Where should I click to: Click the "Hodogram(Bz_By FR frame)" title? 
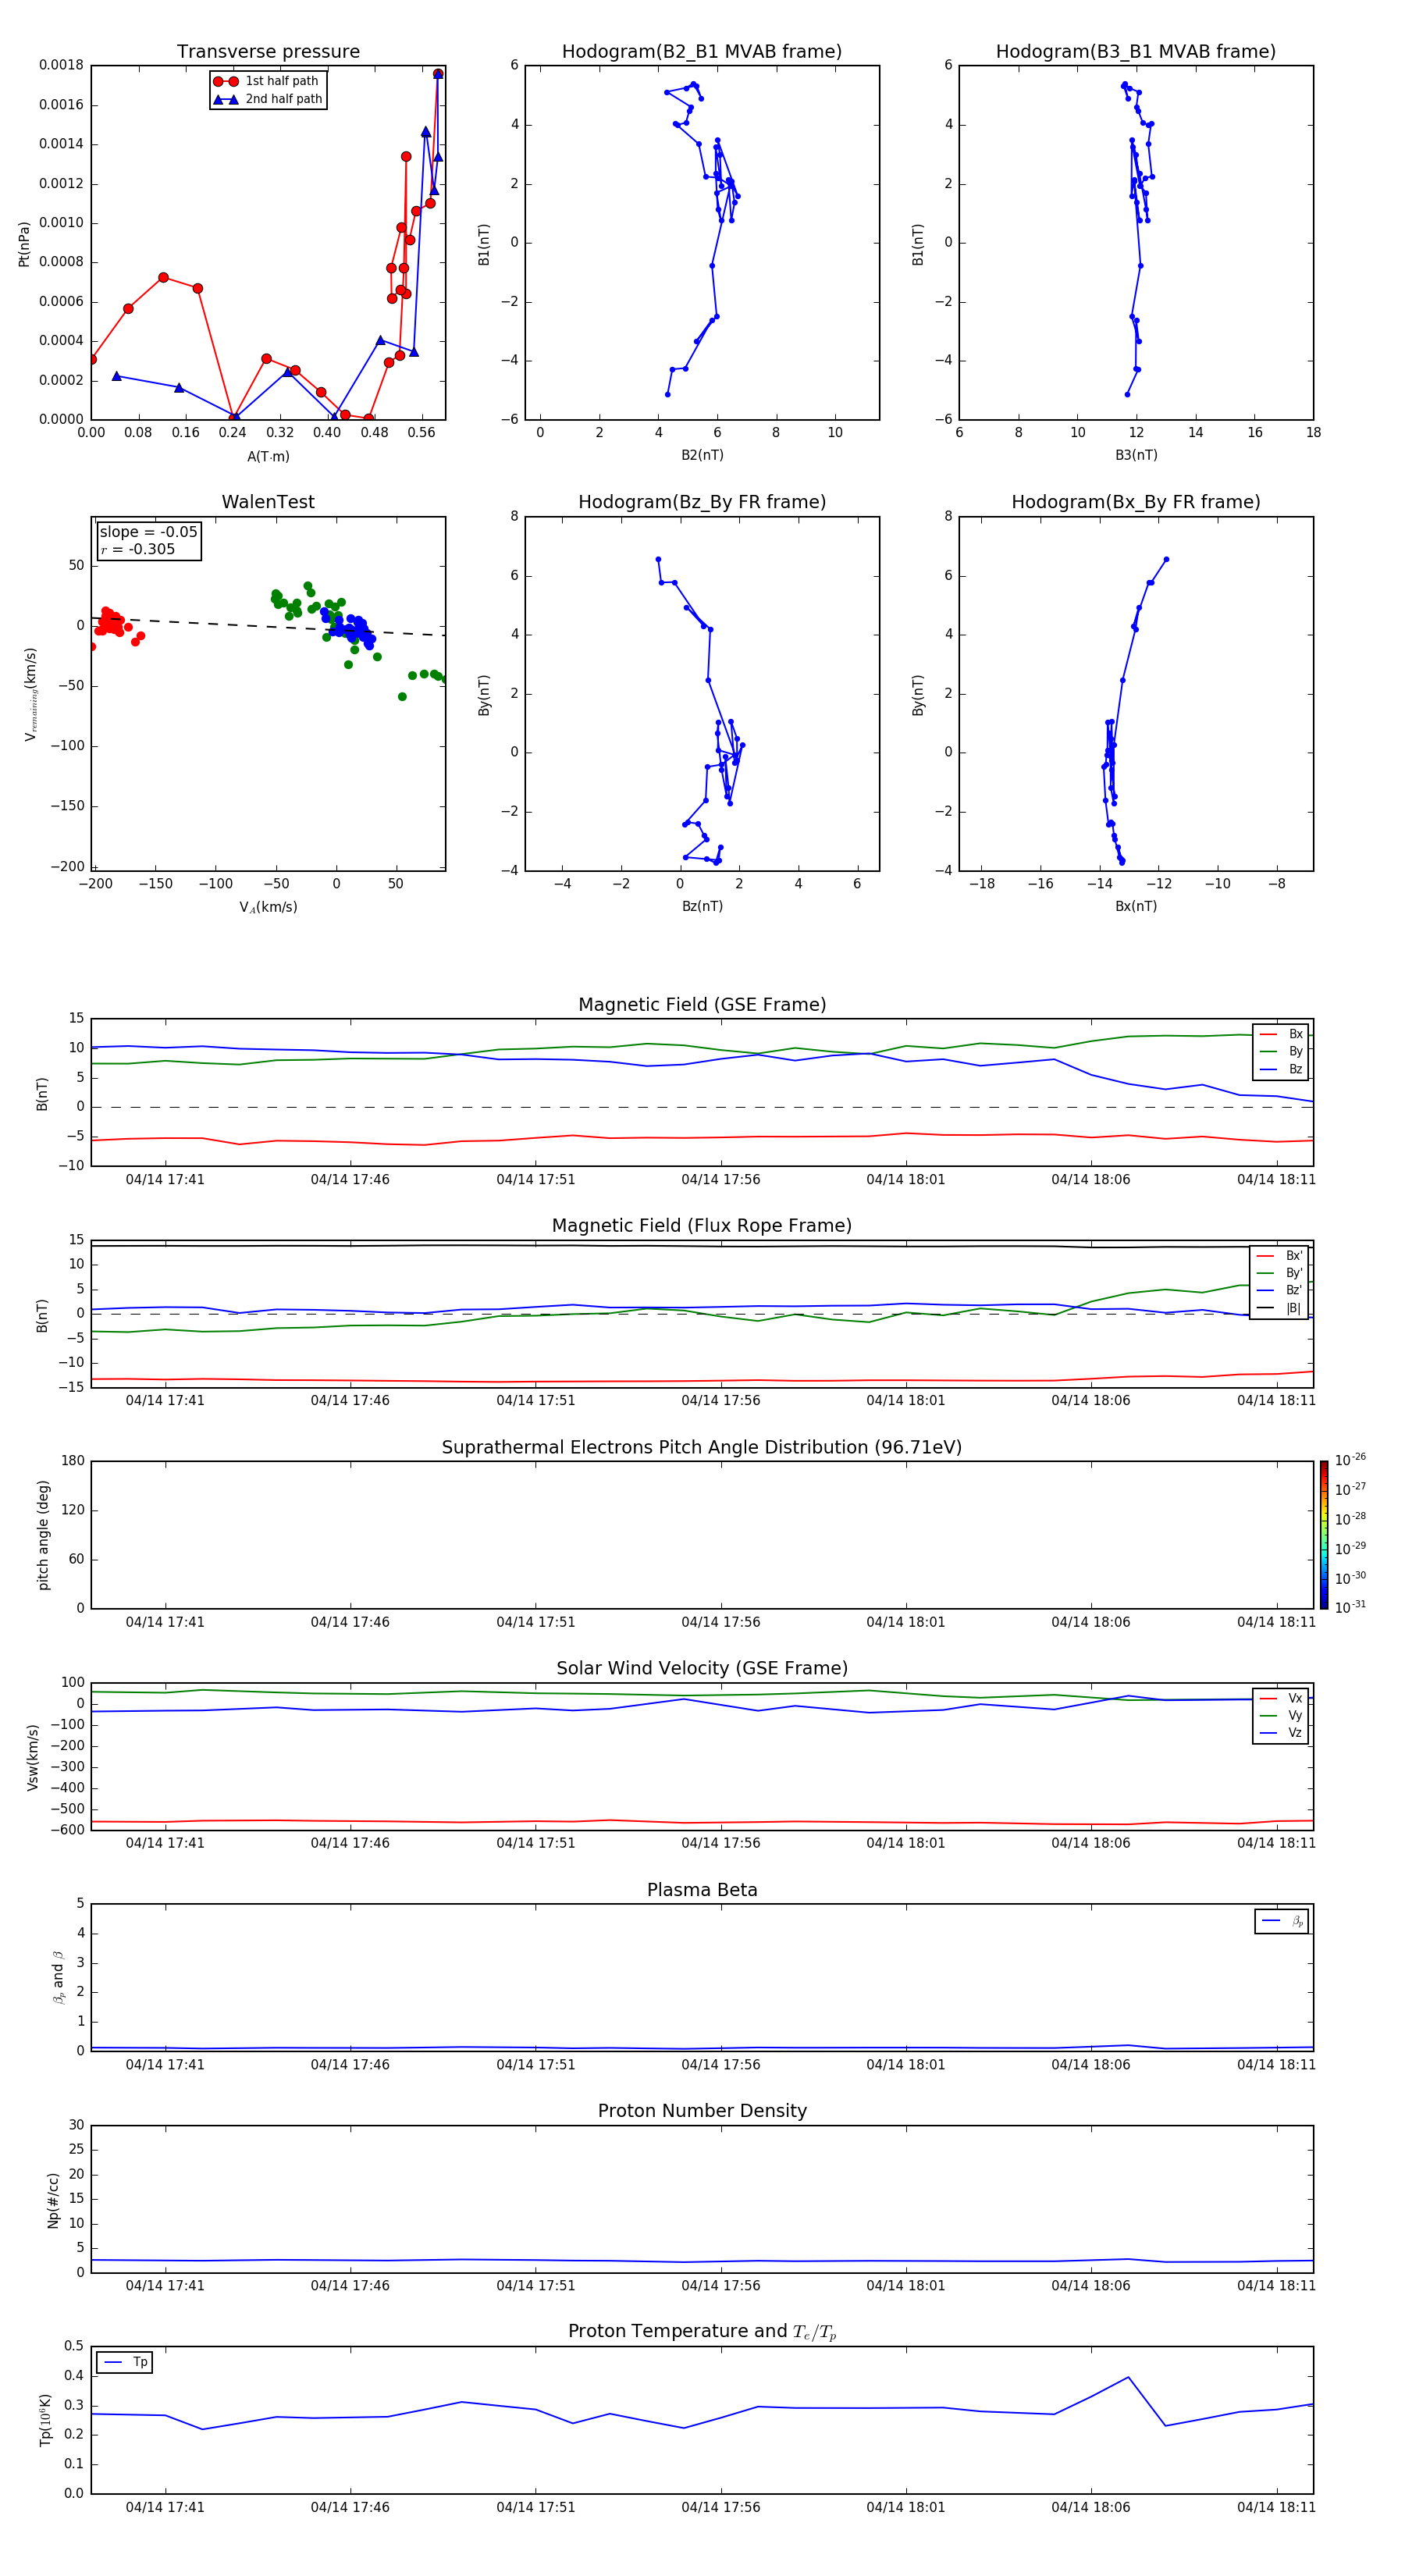(702, 502)
